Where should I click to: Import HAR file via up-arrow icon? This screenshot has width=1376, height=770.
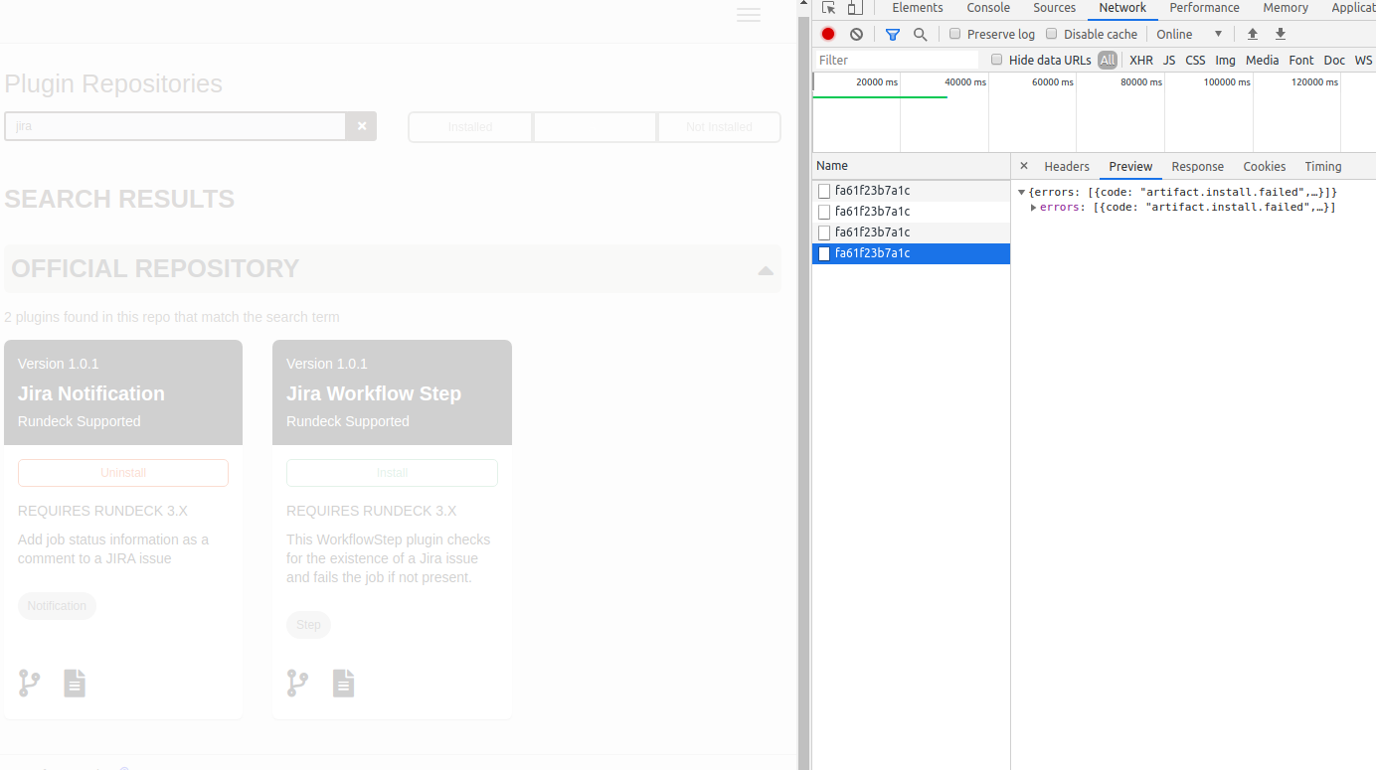coord(1252,33)
